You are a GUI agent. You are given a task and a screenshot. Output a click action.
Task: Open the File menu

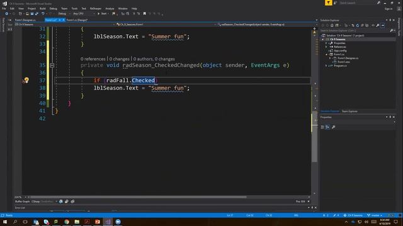pos(4,8)
